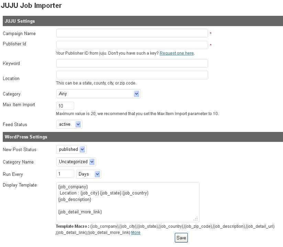Screen dimensions: 283x247
Task: Open the Feed Status dropdown
Action: 69,124
